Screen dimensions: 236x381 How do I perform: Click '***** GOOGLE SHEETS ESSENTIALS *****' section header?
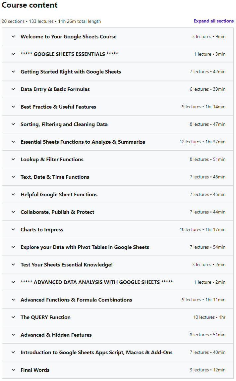69,54
